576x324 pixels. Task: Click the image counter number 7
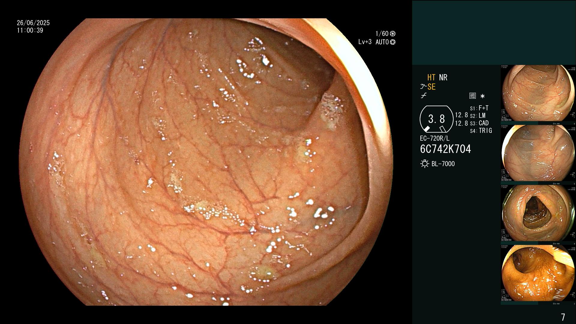point(563,317)
